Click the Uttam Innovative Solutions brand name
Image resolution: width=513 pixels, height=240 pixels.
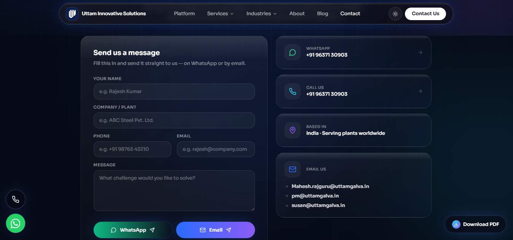coord(114,14)
